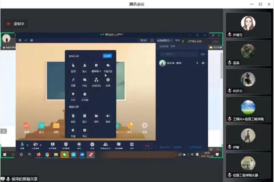Click the list icon at shared screen left edge
The image size is (274, 182).
click(4, 131)
